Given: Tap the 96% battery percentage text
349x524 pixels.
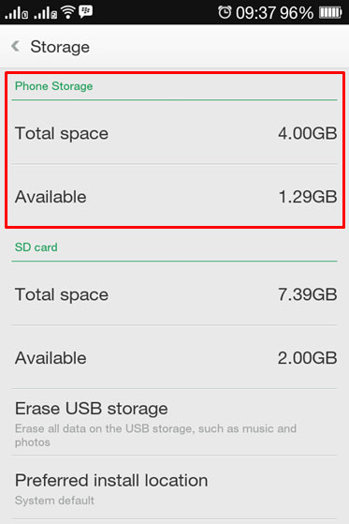Looking at the screenshot, I should click(x=297, y=13).
